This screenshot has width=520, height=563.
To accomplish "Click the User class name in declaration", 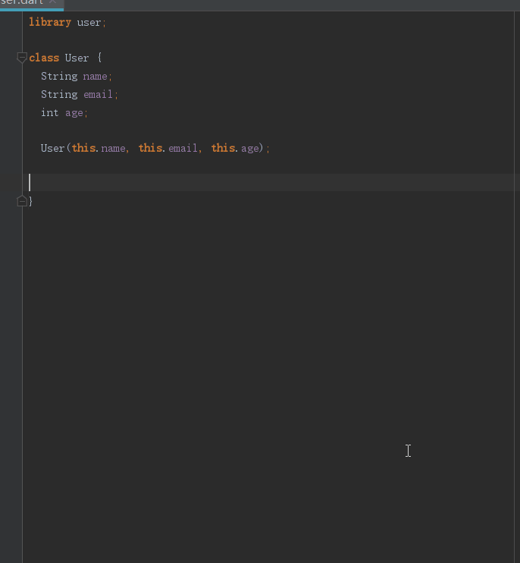I will click(x=77, y=58).
